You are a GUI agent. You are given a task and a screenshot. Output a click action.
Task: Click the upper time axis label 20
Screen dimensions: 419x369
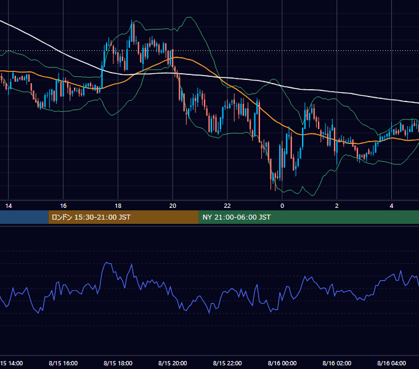coord(173,206)
